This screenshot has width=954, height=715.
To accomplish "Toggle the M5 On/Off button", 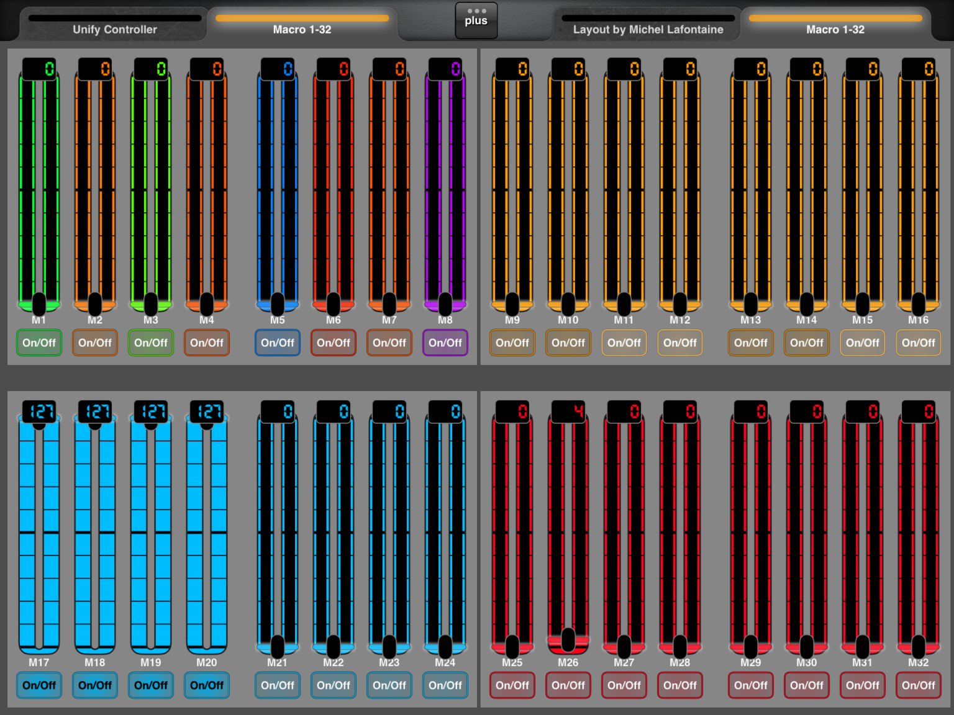I will (278, 343).
